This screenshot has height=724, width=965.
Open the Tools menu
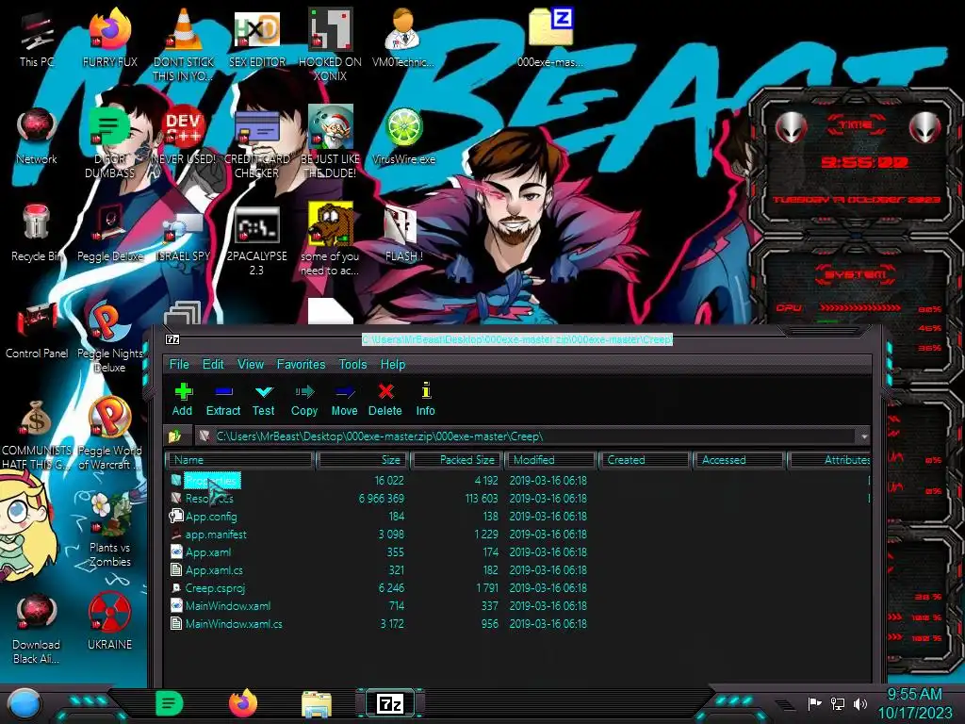tap(352, 365)
